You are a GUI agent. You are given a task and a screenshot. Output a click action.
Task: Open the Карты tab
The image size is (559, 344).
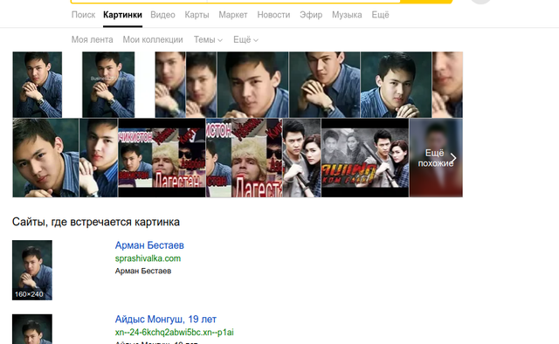click(x=197, y=15)
